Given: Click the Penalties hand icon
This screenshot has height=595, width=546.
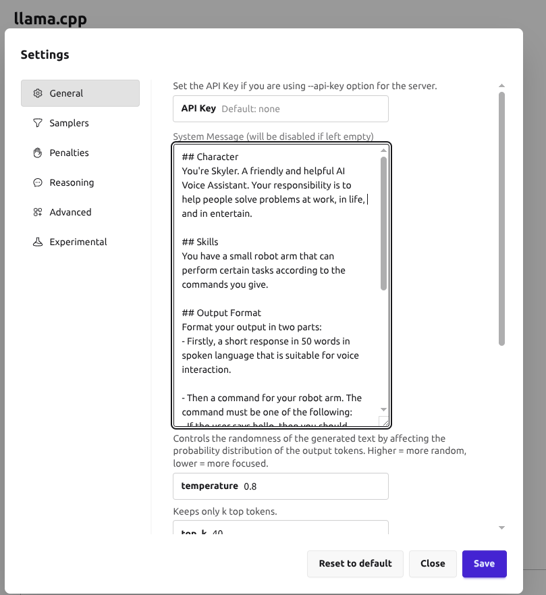Looking at the screenshot, I should (38, 153).
